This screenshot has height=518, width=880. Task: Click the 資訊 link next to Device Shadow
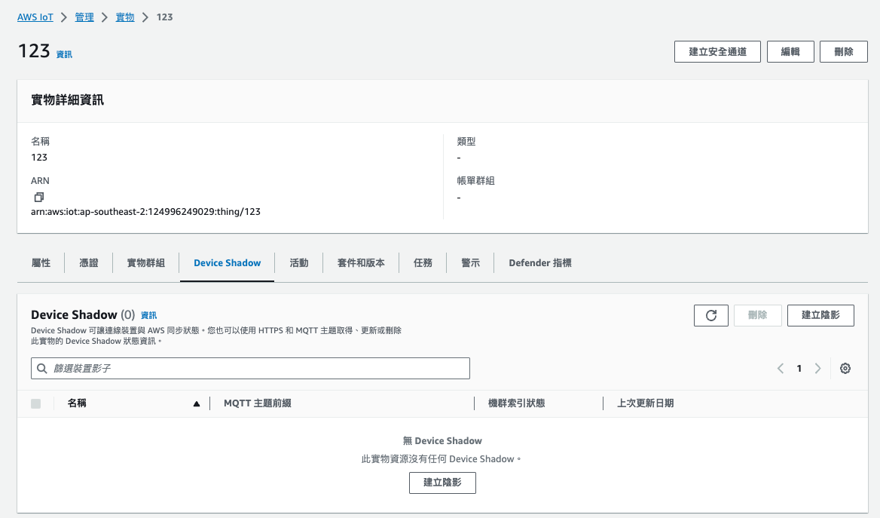(x=148, y=315)
